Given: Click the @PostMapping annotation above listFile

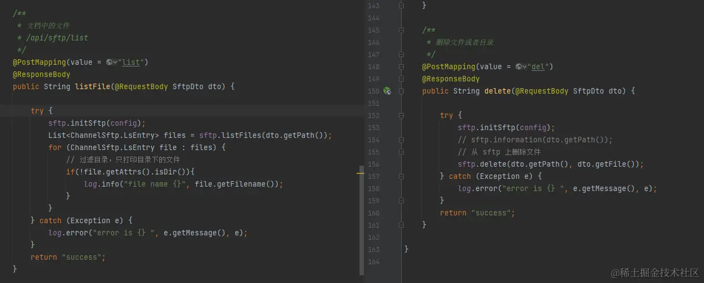Looking at the screenshot, I should pos(39,62).
